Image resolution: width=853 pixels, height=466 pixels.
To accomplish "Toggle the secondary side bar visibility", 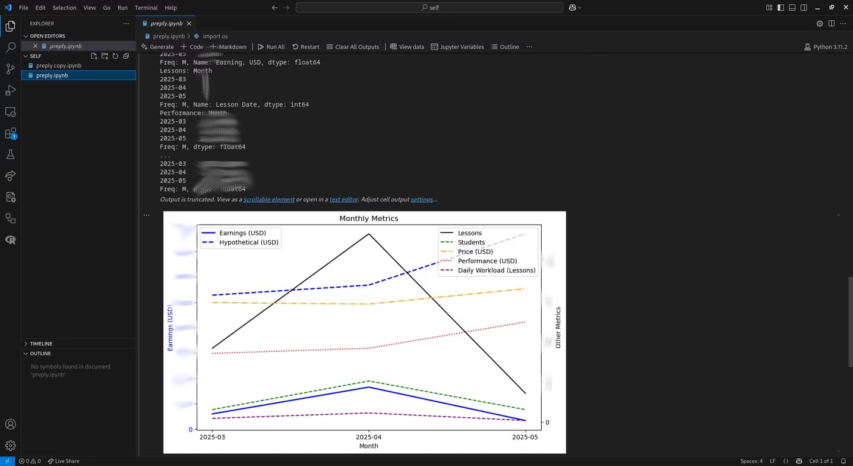I will 803,8.
